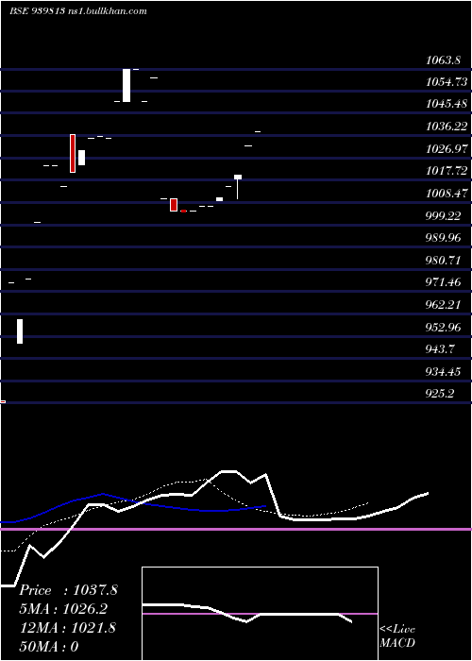
Task: Click the 943.7 price level label
Action: (440, 349)
